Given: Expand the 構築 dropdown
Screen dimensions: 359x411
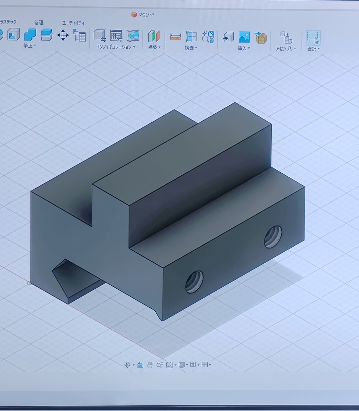Looking at the screenshot, I should click(x=154, y=47).
